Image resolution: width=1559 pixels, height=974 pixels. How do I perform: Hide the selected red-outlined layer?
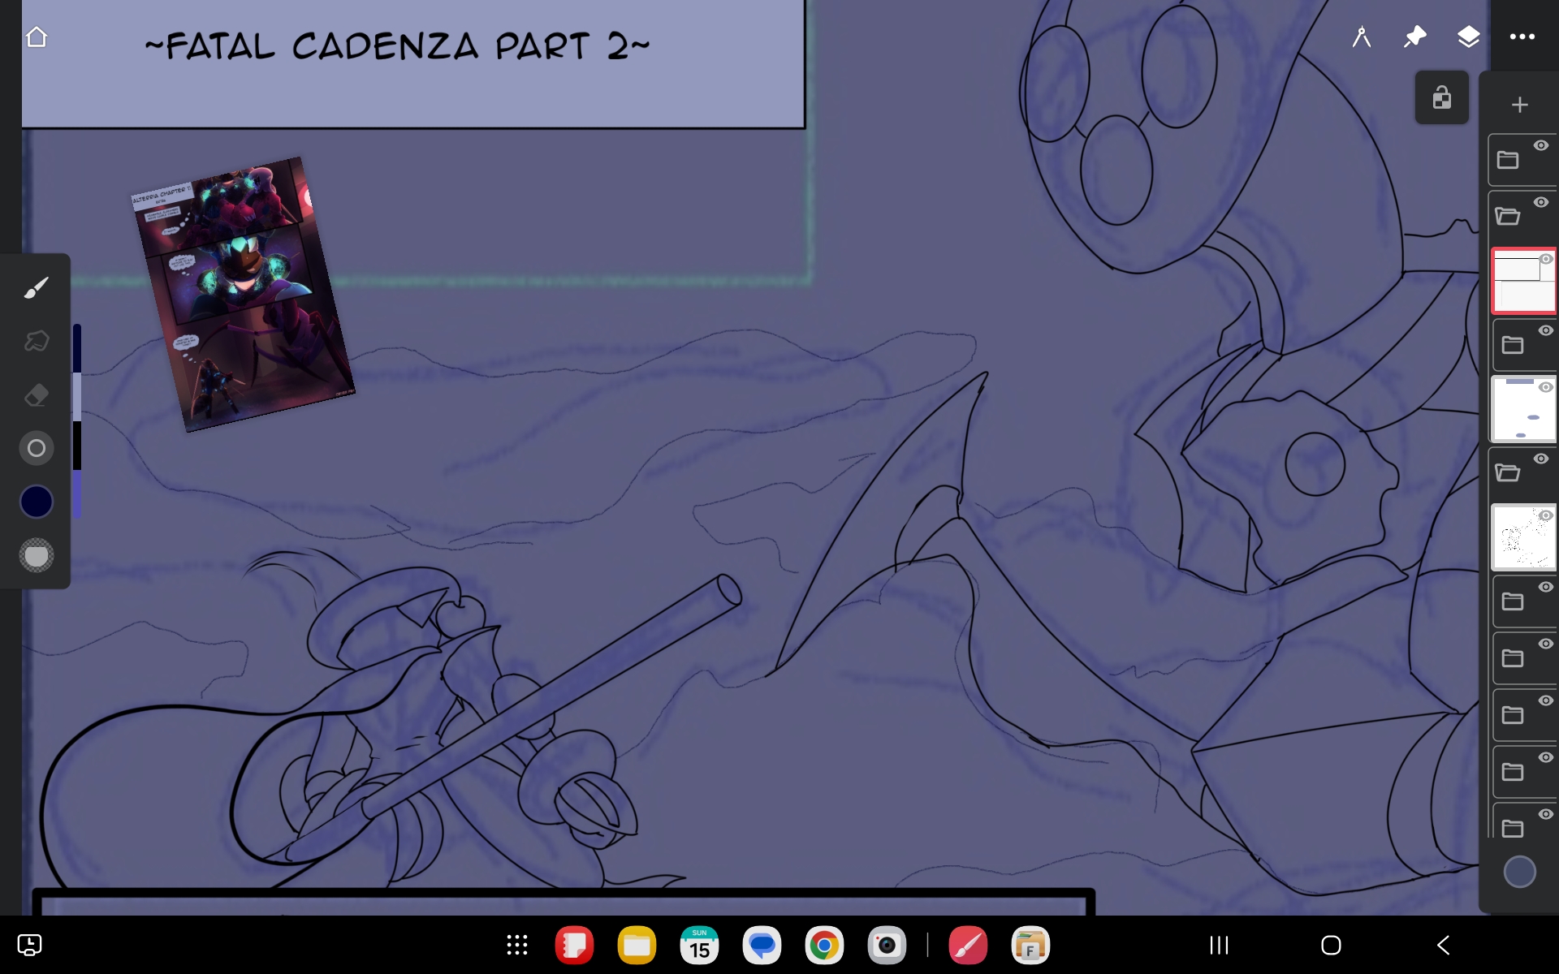coord(1546,259)
